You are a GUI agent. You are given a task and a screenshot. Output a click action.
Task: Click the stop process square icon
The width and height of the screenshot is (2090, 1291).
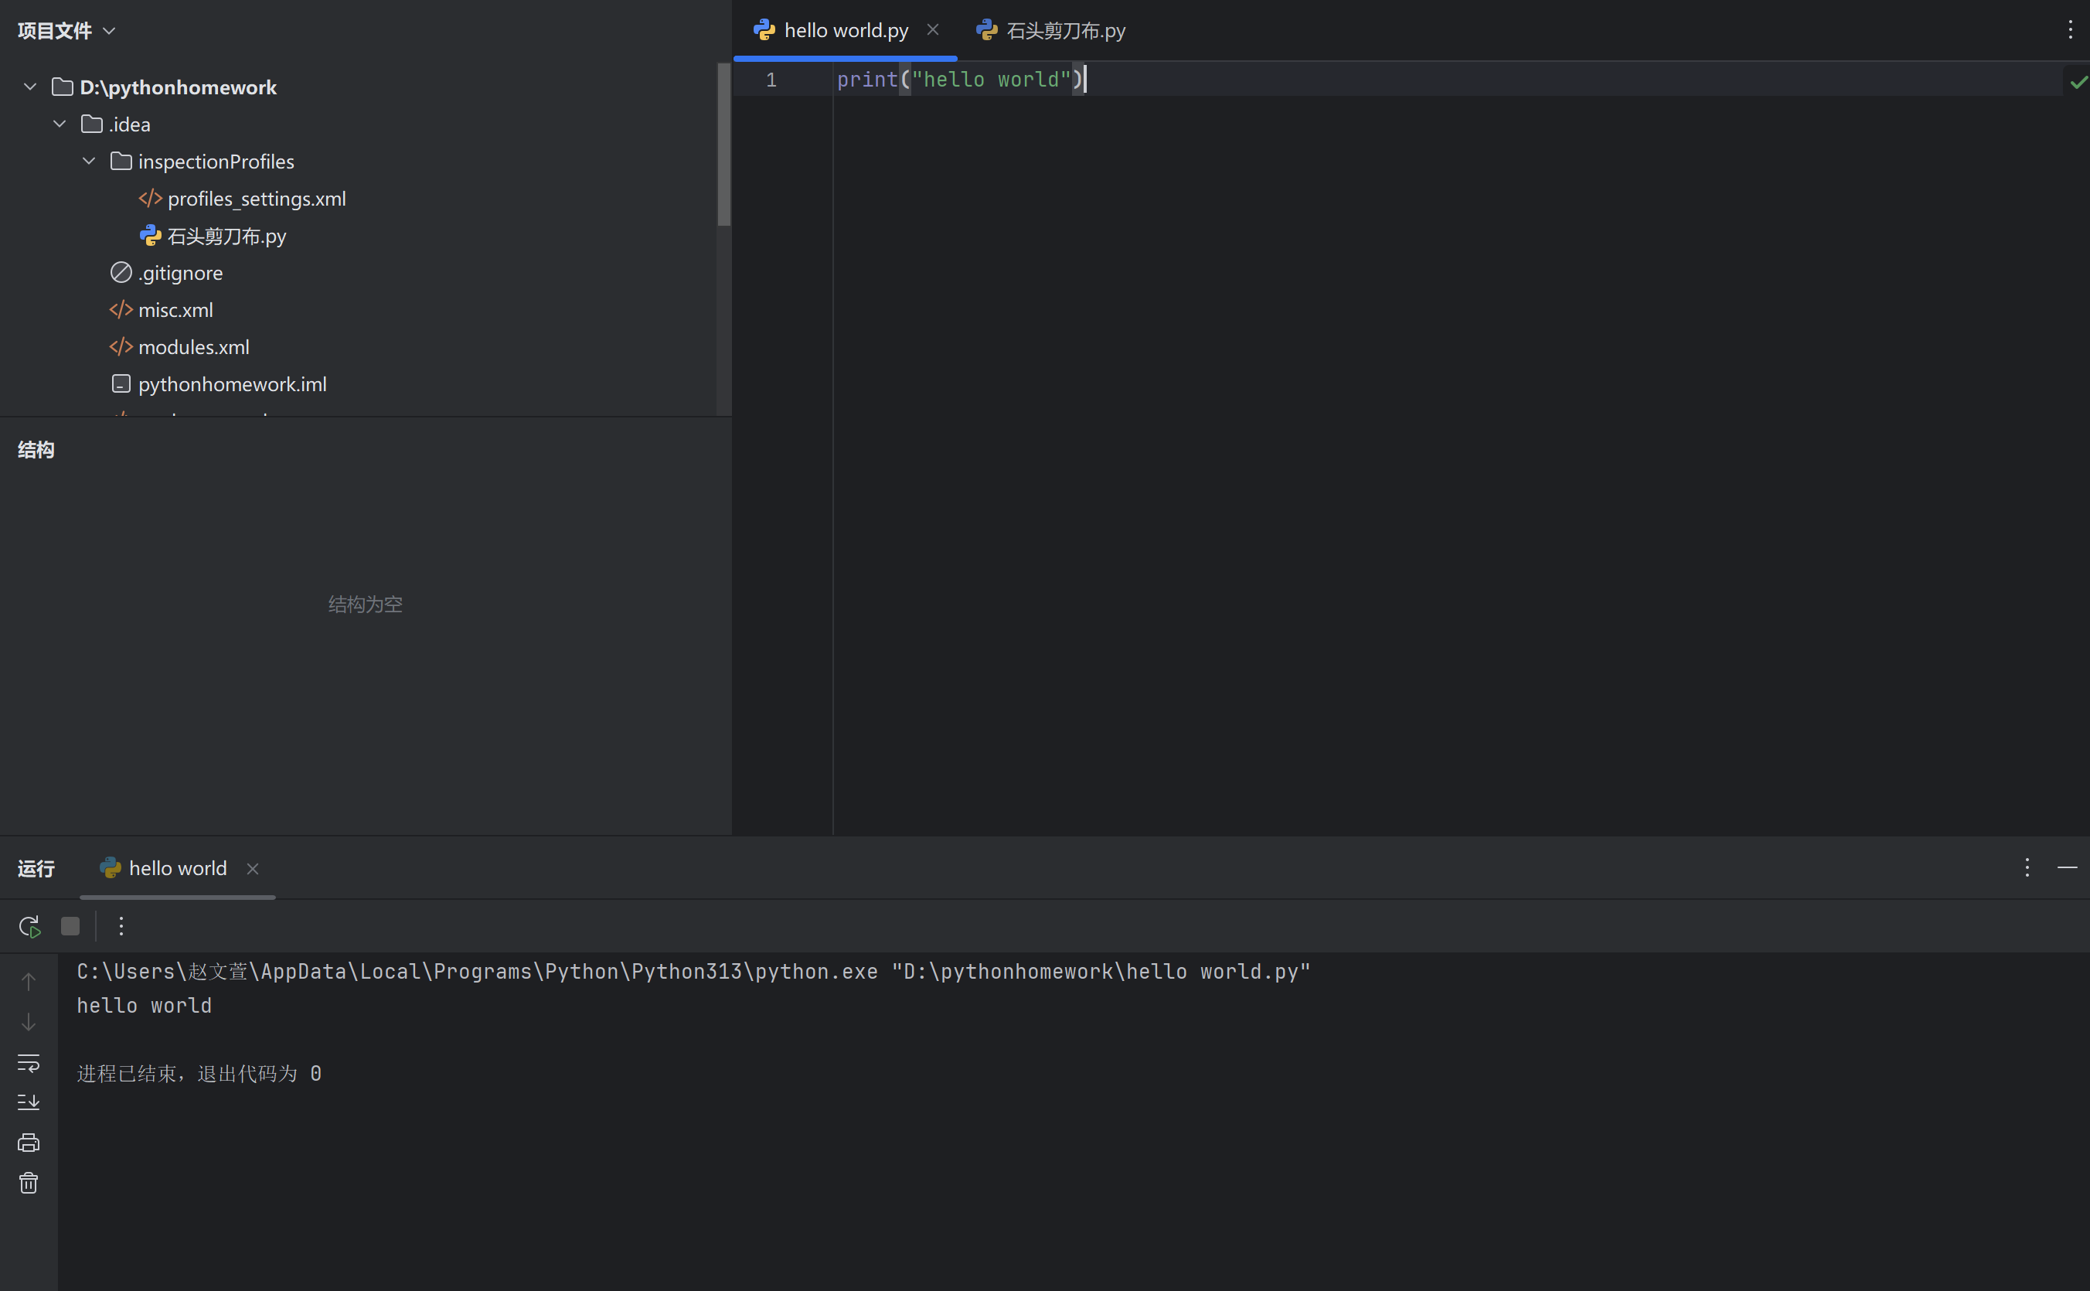70,926
